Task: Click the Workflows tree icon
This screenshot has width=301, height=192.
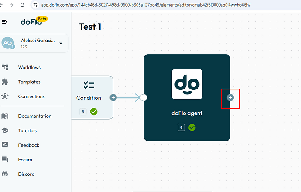Action: (x=5, y=67)
